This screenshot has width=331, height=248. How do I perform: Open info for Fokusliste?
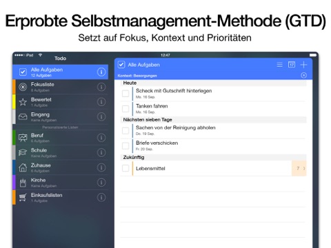tap(101, 87)
